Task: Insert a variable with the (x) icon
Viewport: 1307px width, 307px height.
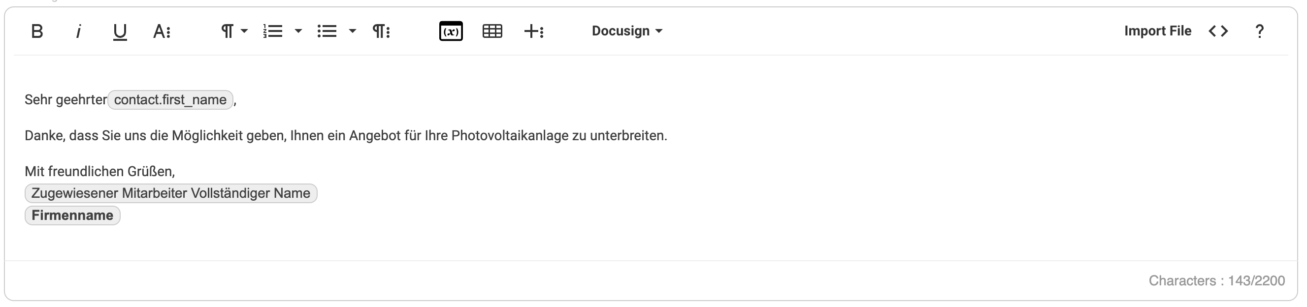Action: [451, 31]
